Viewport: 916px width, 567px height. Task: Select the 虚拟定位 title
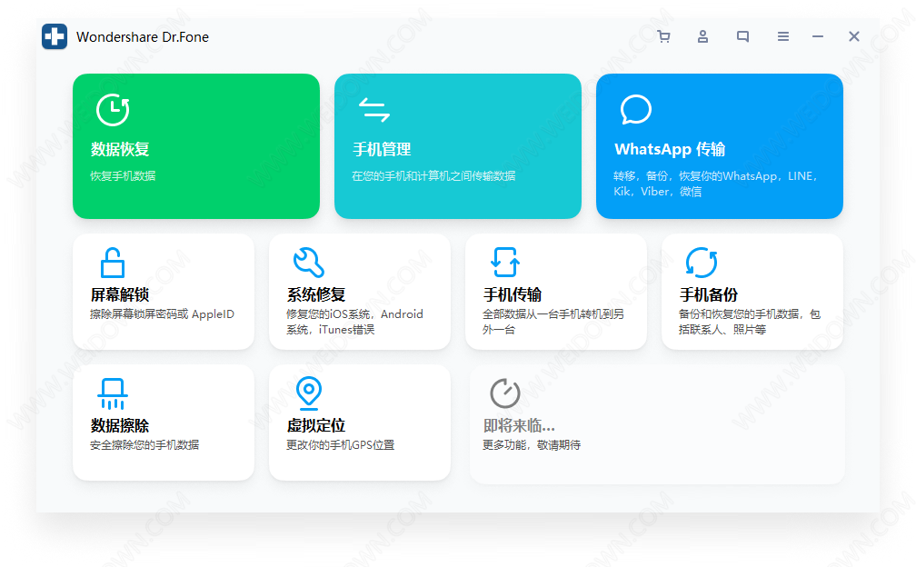click(316, 425)
